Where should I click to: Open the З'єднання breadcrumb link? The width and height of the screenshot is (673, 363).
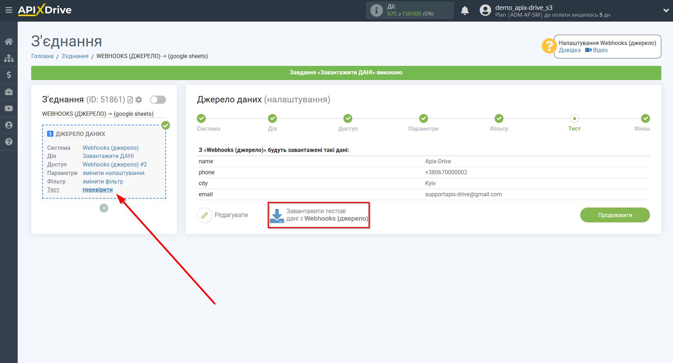[75, 56]
